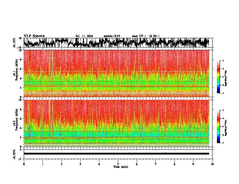This screenshot has height=184, width=239.
Task: Click time axis tick label "1"
Action: (43, 164)
